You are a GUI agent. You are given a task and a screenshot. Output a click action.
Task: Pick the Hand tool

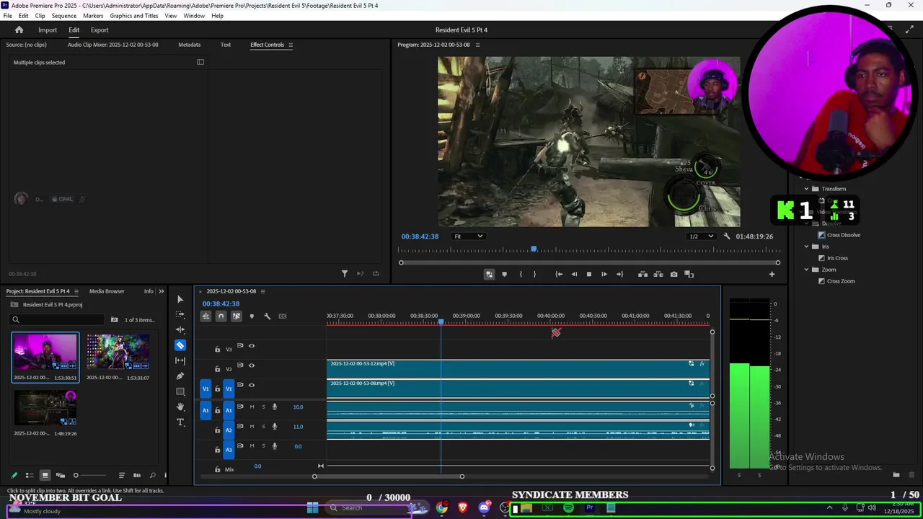[180, 407]
